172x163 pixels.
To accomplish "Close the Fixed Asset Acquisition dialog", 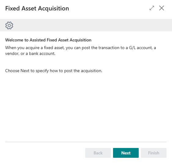I will [162, 8].
